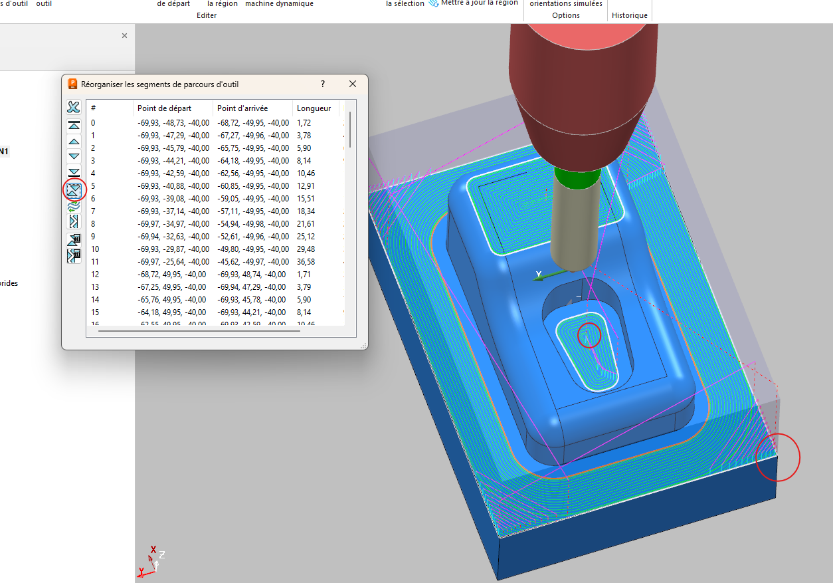Click the reverse order icon circled in red
Screen dimensions: 833x583
74,190
